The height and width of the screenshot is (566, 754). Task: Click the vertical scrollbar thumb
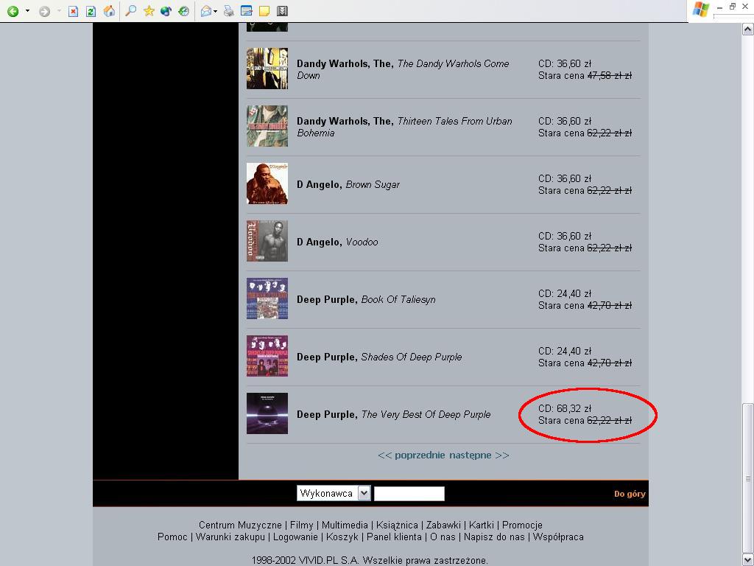coord(747,478)
